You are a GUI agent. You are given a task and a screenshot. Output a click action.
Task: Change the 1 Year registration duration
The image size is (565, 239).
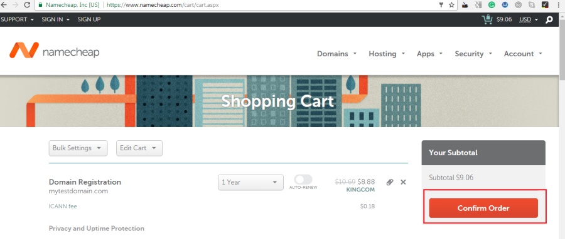(x=250, y=182)
